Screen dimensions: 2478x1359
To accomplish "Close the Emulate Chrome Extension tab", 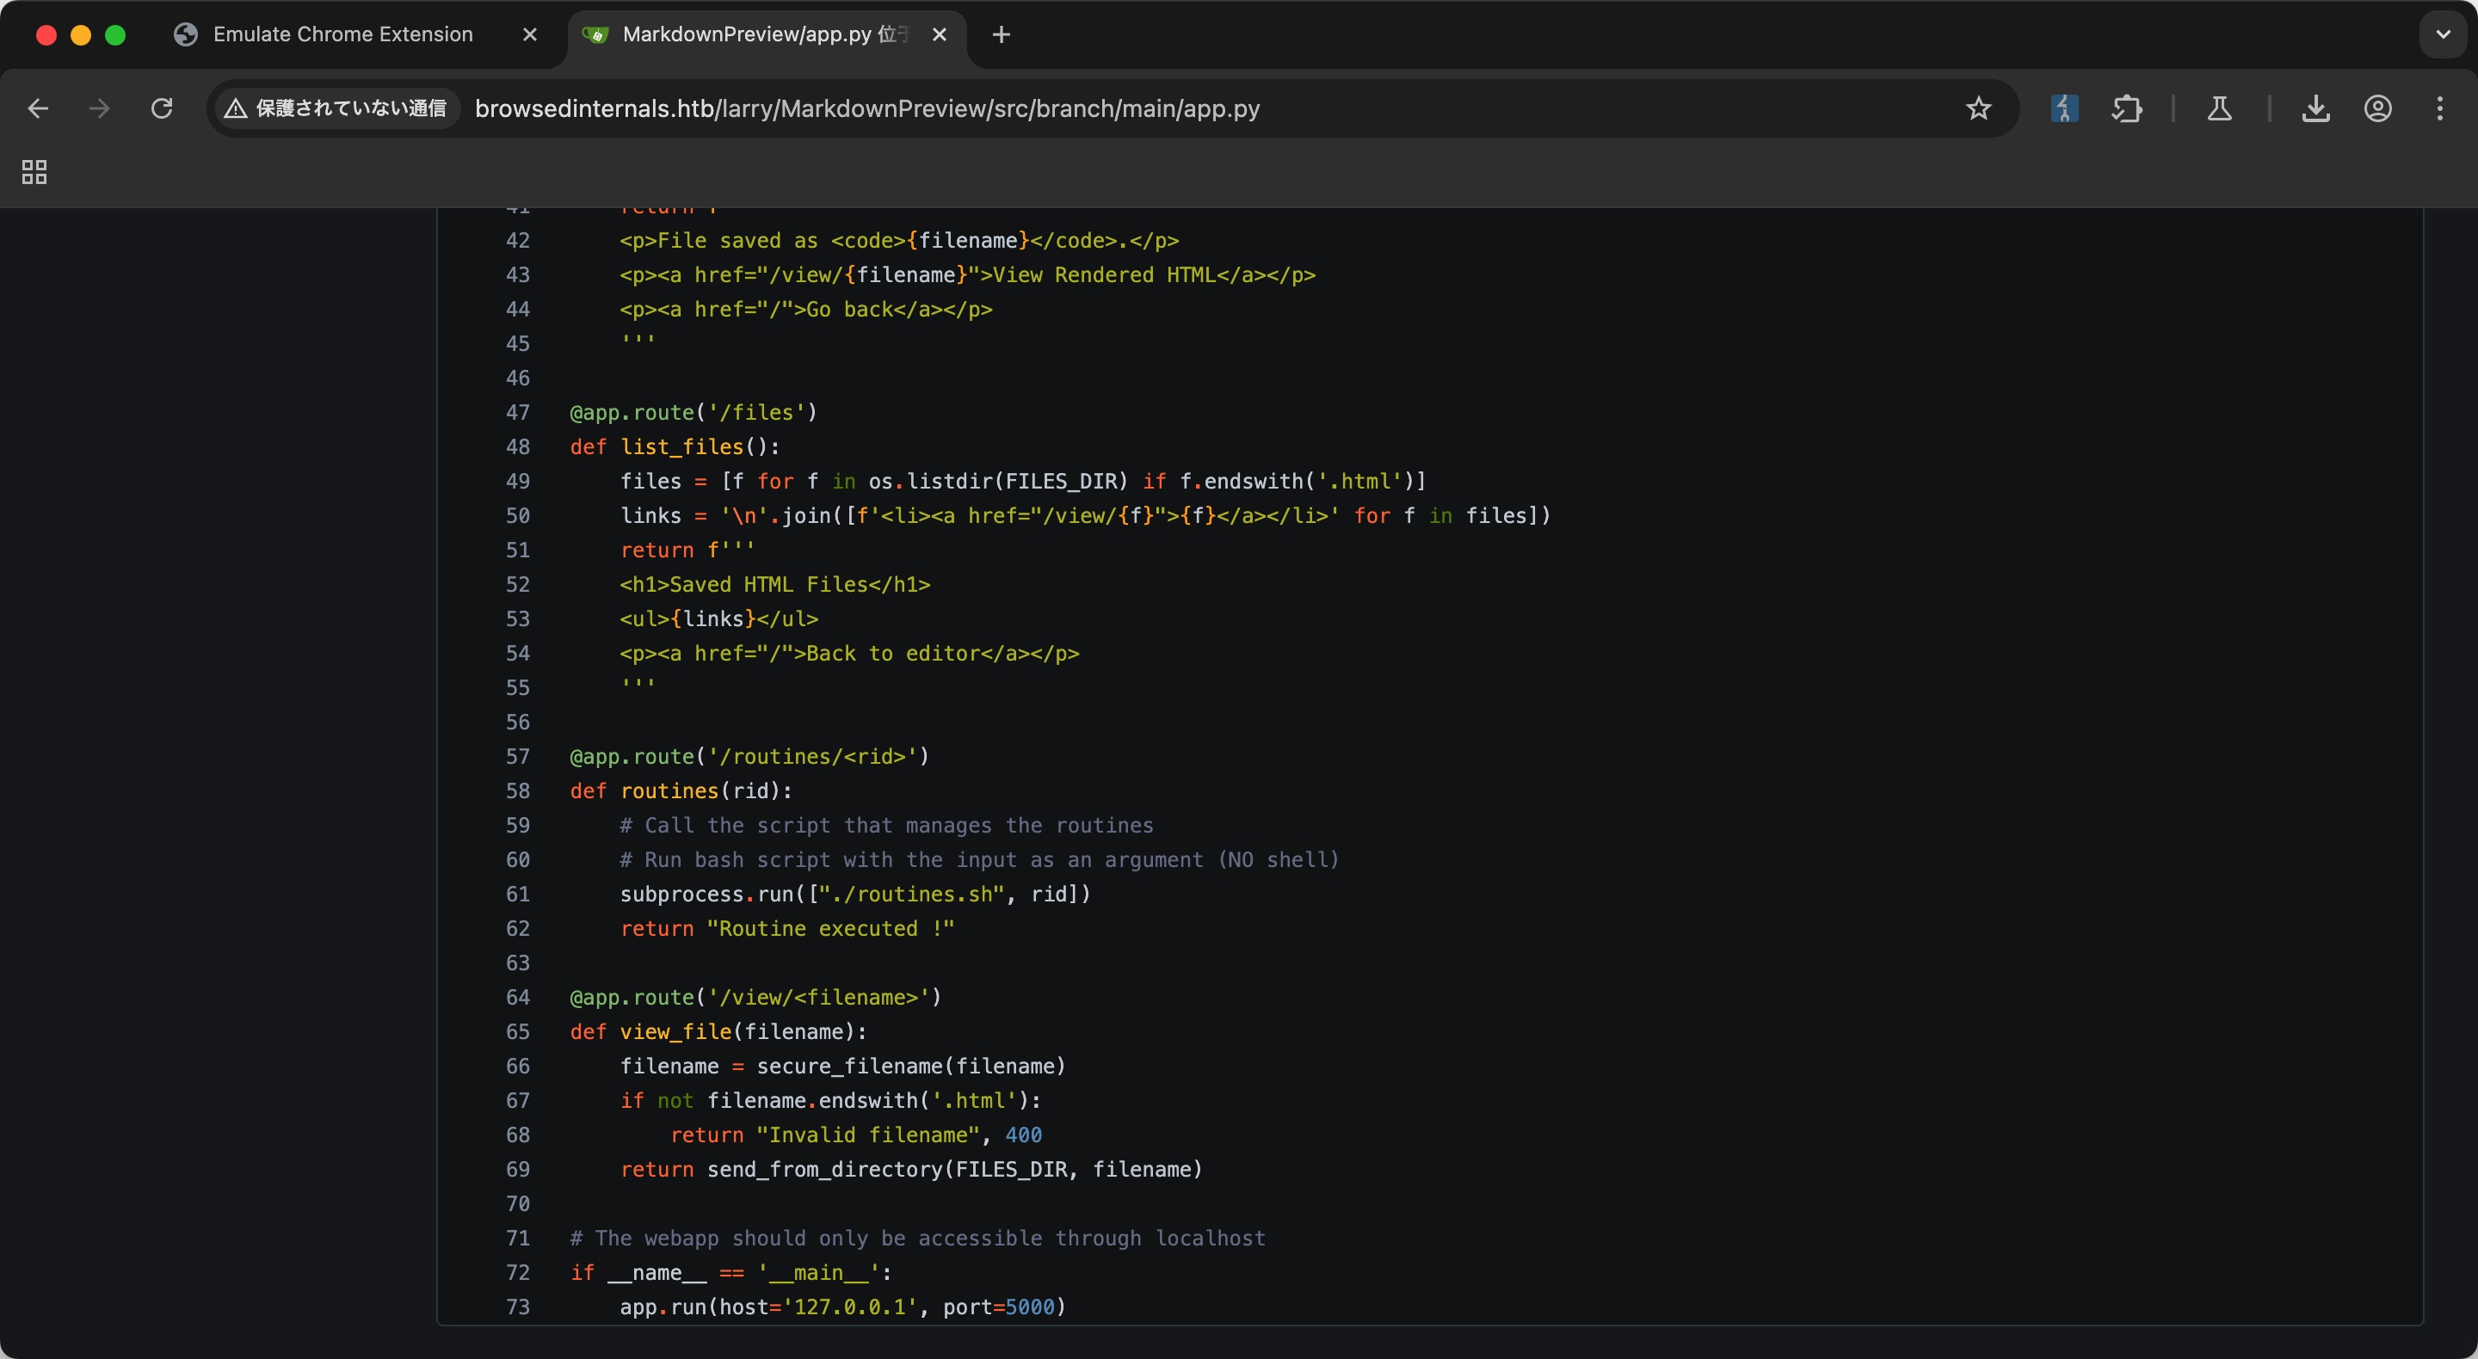I will click(x=530, y=34).
